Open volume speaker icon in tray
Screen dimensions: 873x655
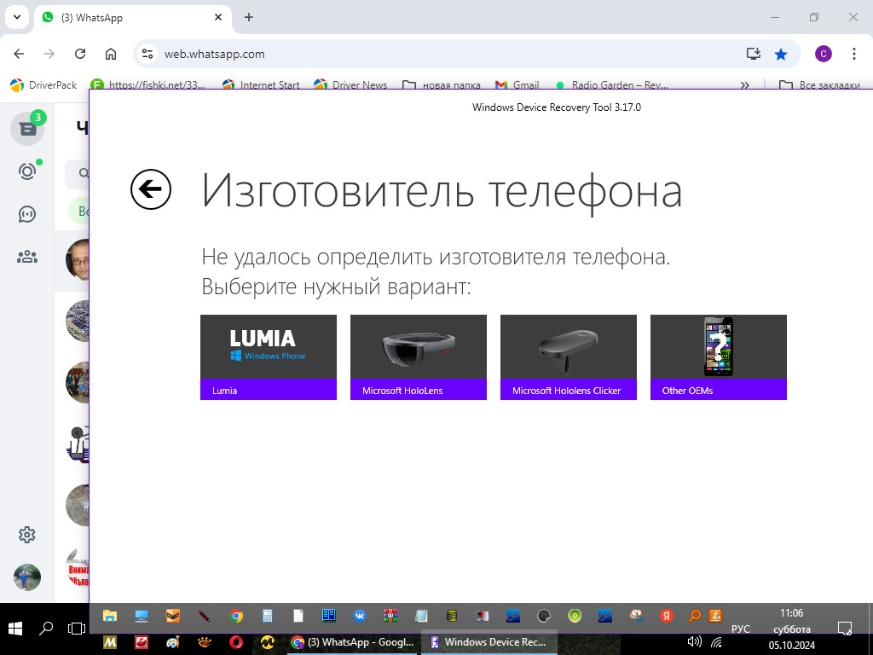694,641
